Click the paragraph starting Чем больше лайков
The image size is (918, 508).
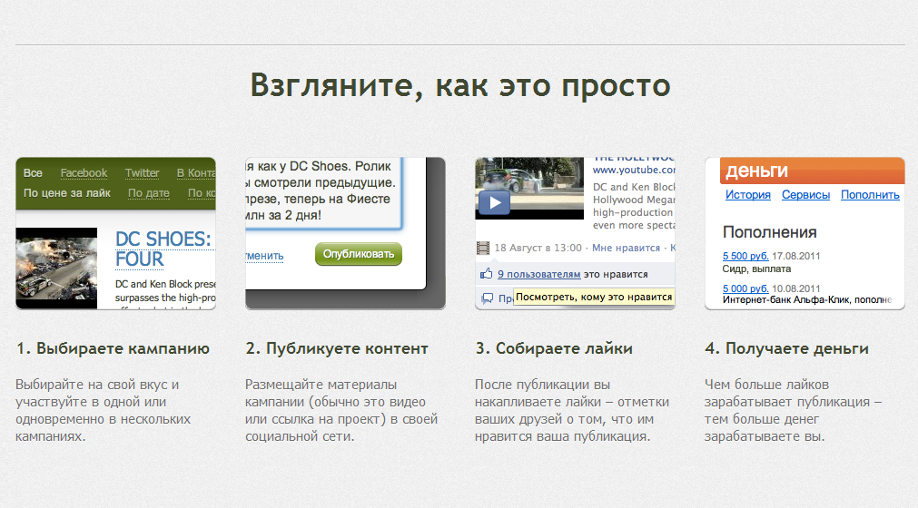(x=794, y=410)
